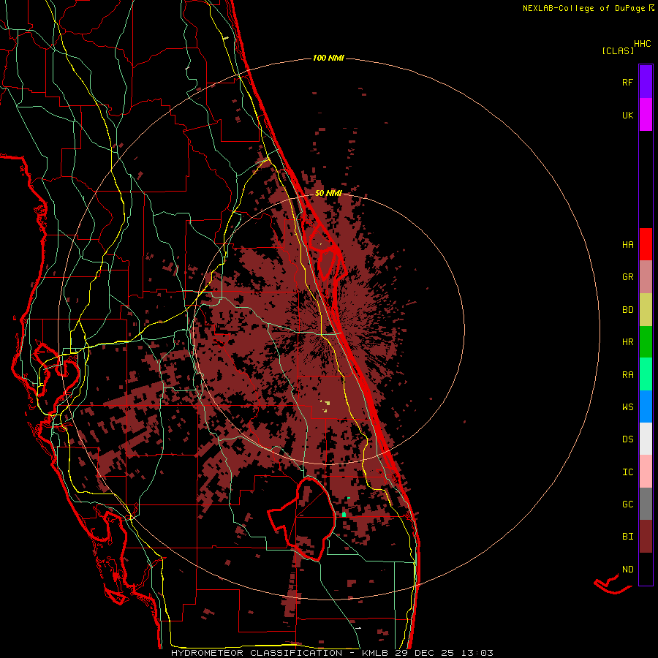Click the RF legend label

[628, 82]
